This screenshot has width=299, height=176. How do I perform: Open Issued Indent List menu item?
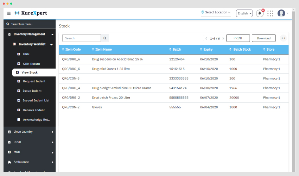click(x=36, y=100)
